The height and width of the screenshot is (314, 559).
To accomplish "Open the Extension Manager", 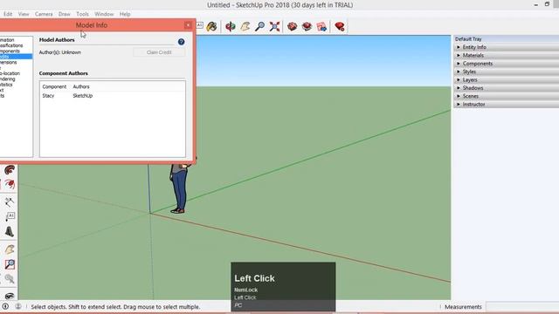I will click(340, 27).
